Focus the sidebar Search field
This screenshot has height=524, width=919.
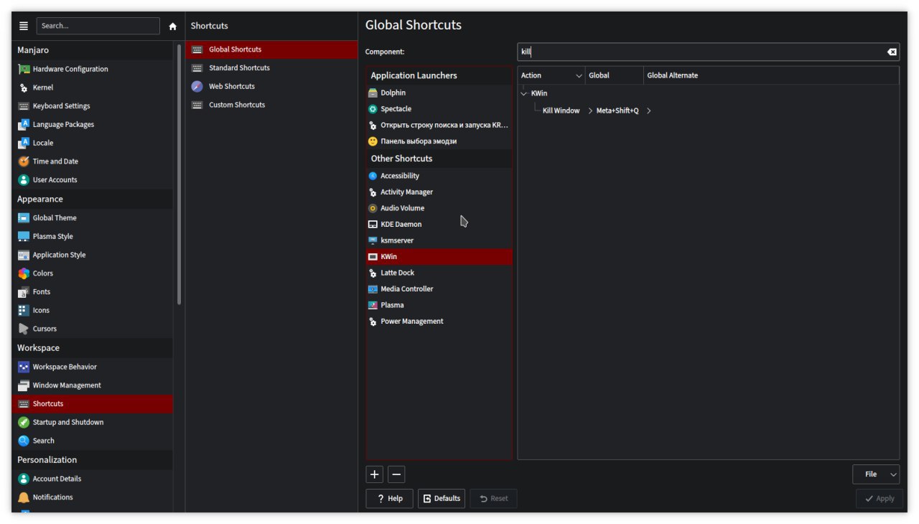pyautogui.click(x=98, y=26)
